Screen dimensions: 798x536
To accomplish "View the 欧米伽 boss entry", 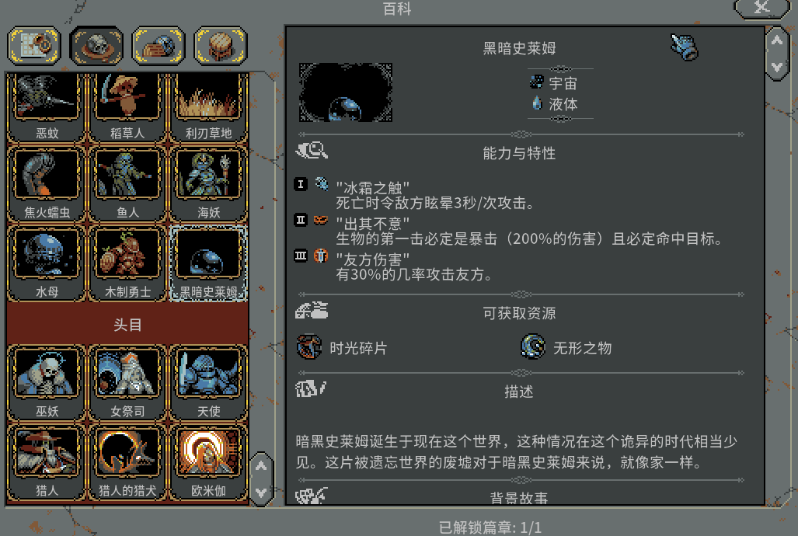I will click(x=208, y=461).
